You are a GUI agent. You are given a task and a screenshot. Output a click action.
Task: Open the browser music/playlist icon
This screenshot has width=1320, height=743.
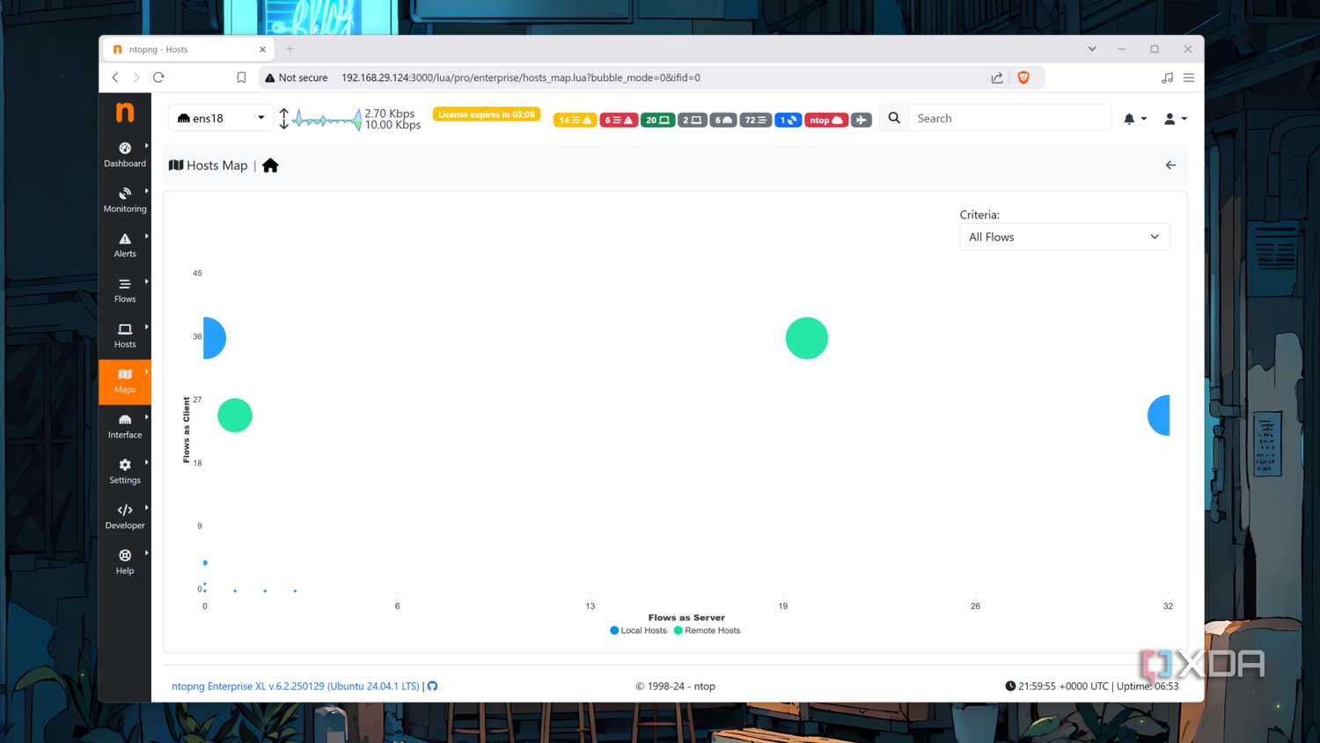pyautogui.click(x=1167, y=77)
